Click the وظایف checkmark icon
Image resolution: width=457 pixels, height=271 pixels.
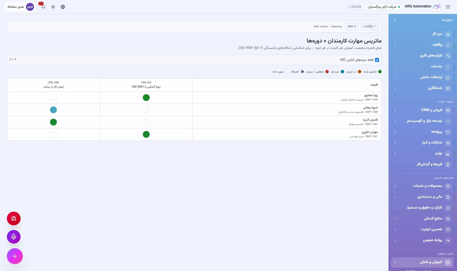click(448, 45)
